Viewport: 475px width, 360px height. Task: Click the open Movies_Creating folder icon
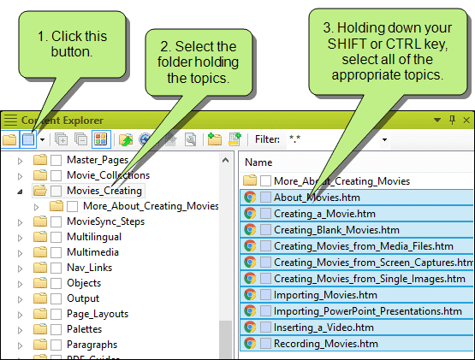40,191
